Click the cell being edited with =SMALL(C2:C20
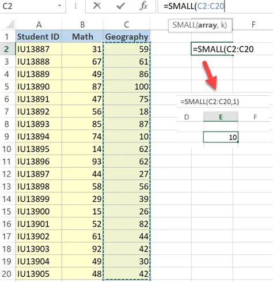Image resolution: width=273 pixels, height=282 pixels. click(x=212, y=49)
